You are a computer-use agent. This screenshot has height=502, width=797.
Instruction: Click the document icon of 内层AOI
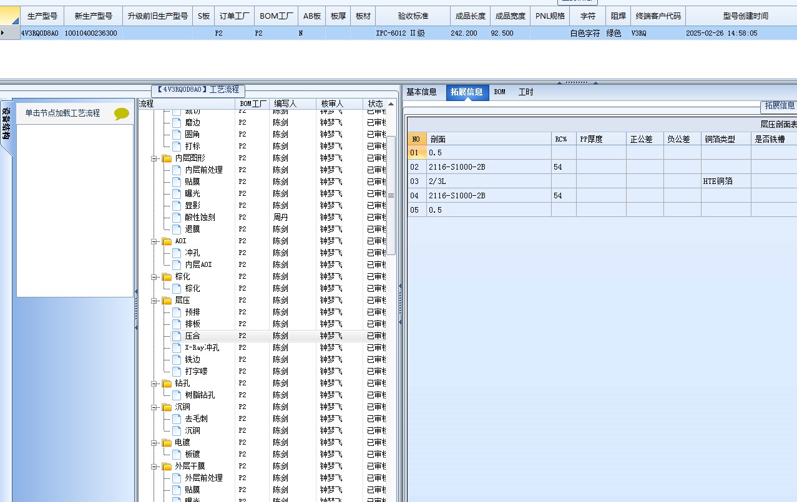click(177, 264)
